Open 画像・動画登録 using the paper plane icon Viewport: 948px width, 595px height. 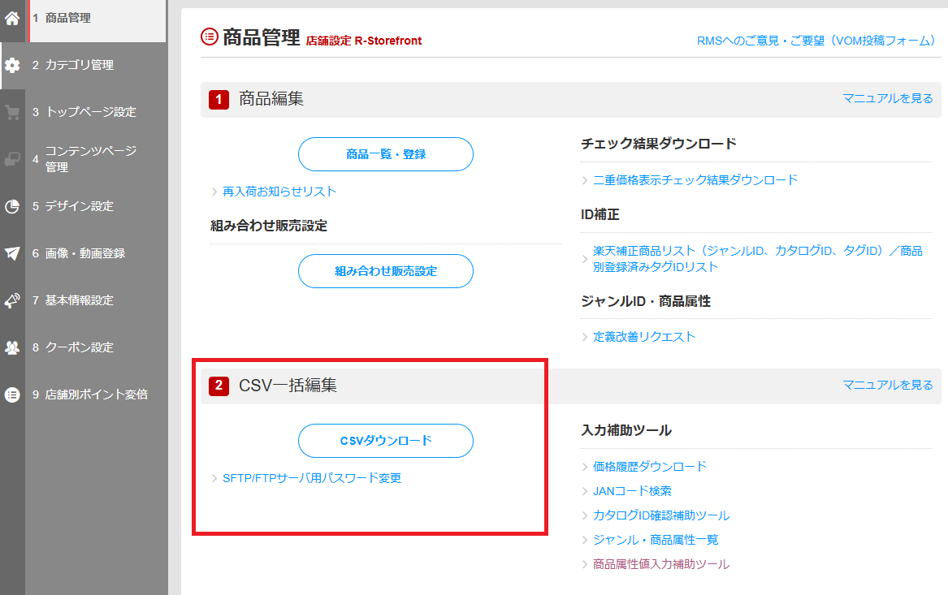click(11, 253)
